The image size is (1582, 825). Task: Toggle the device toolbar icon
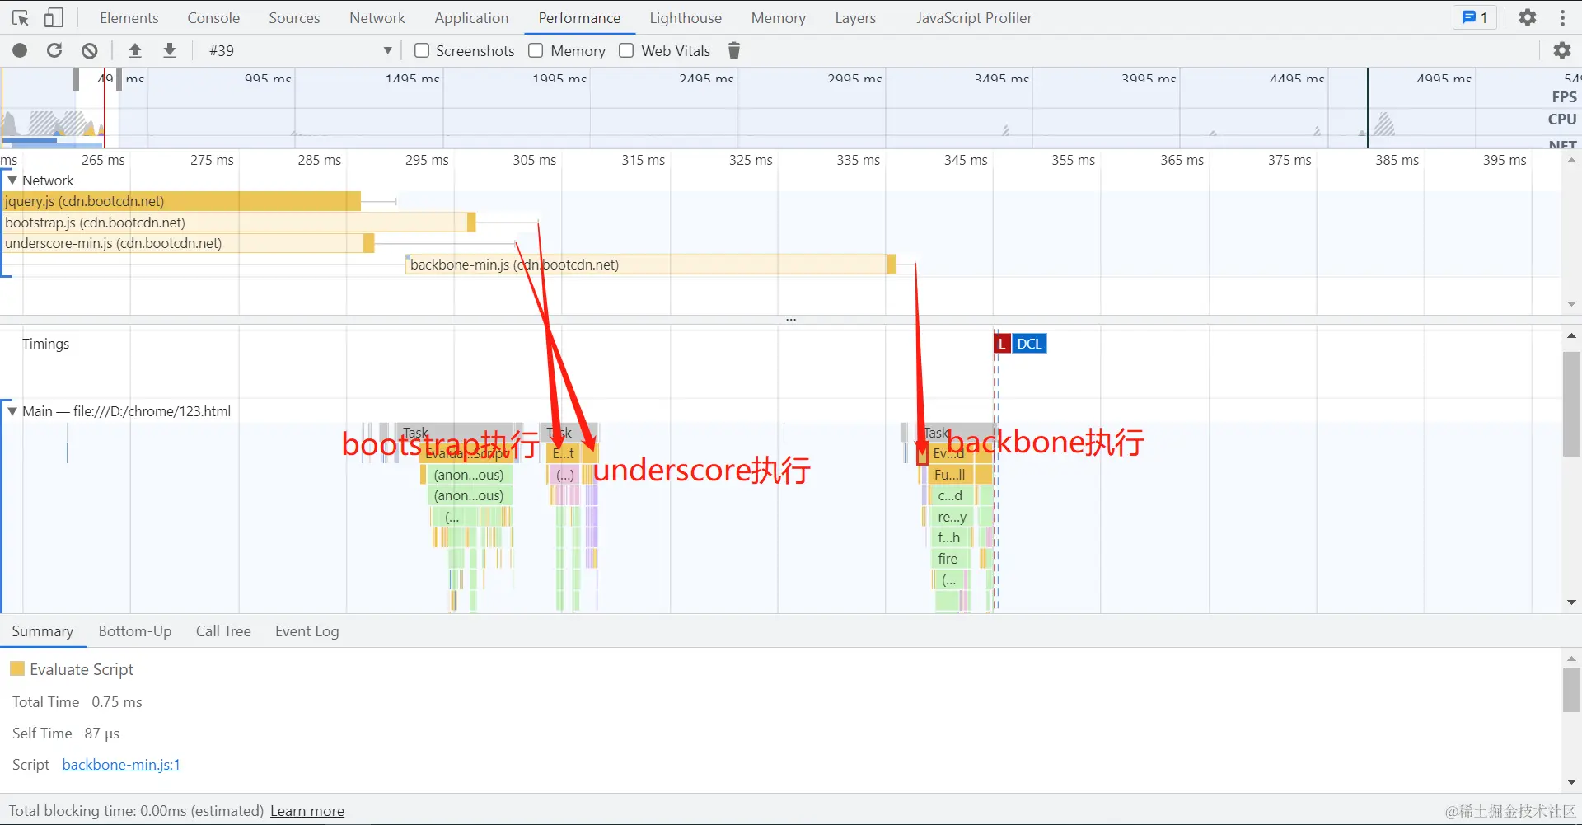pos(54,17)
